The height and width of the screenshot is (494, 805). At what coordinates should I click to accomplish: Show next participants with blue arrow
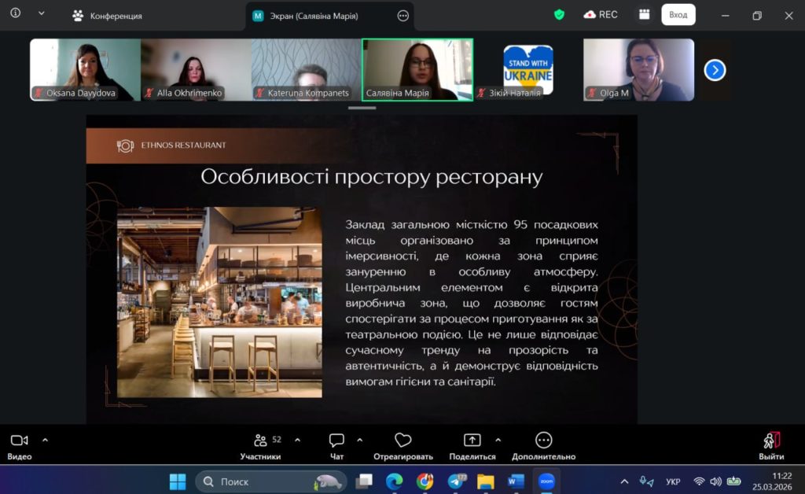click(x=714, y=70)
